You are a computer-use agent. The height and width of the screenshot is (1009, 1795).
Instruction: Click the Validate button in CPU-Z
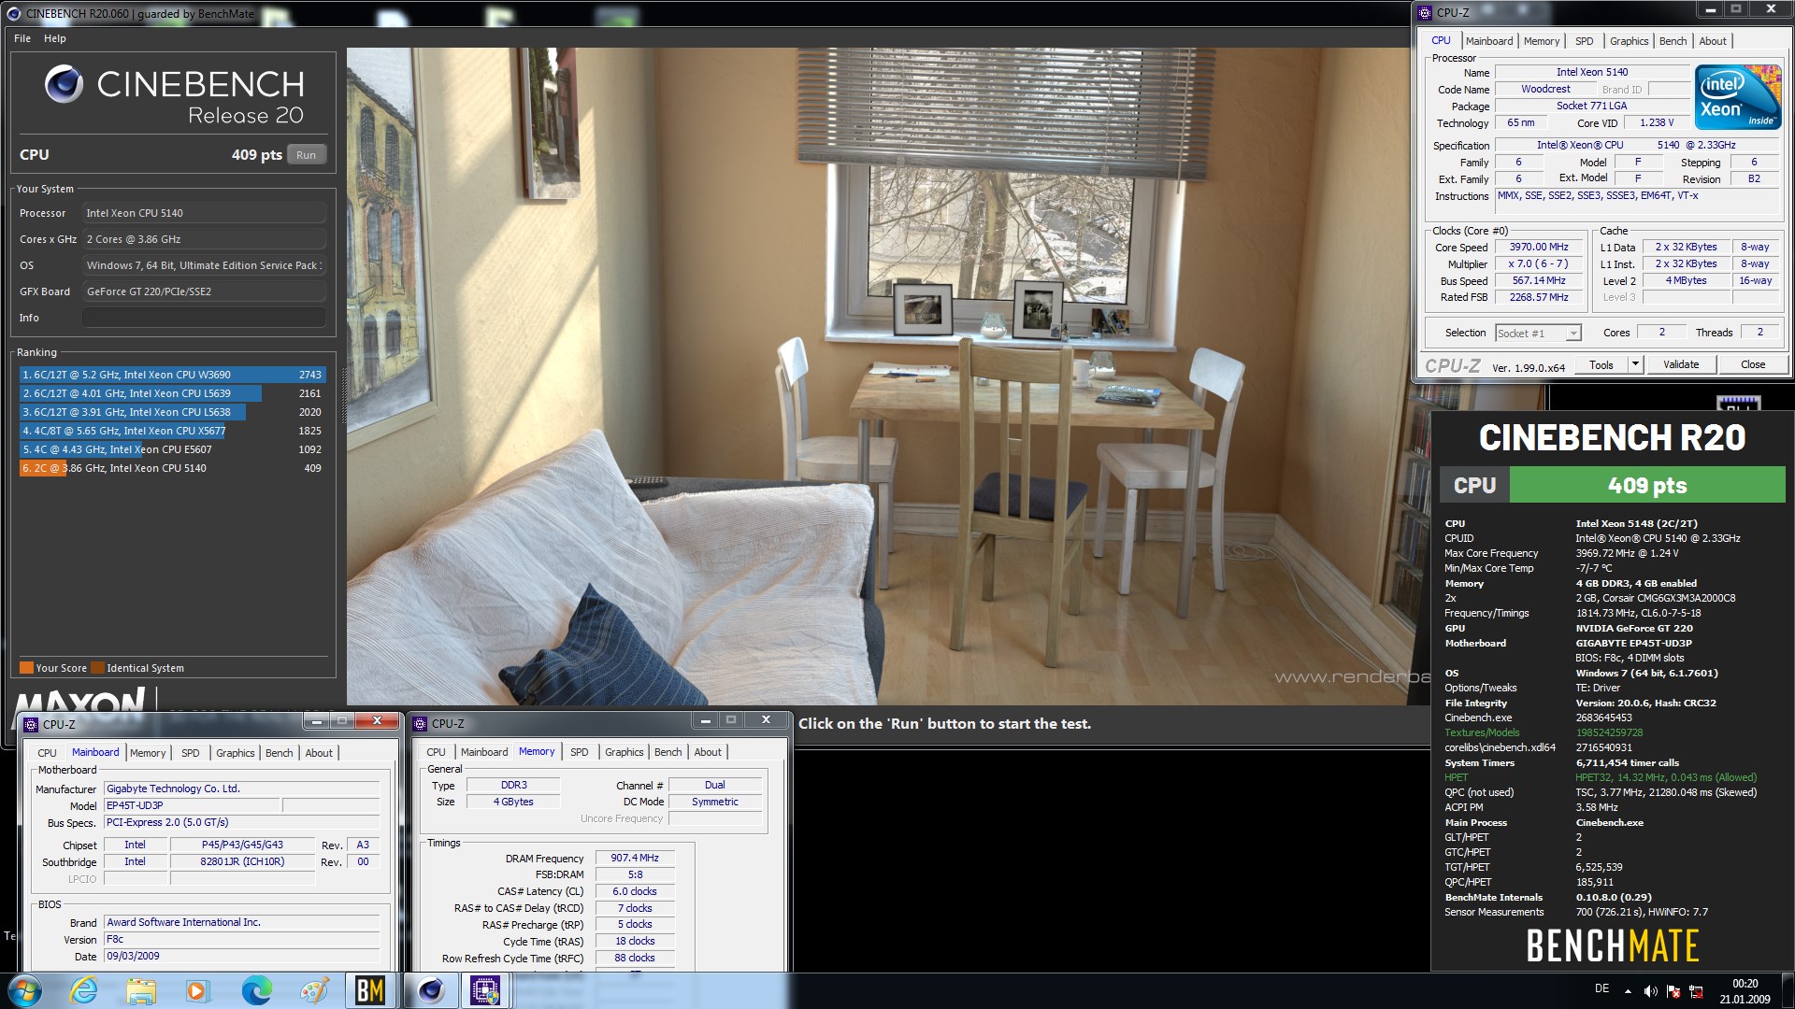1681,364
